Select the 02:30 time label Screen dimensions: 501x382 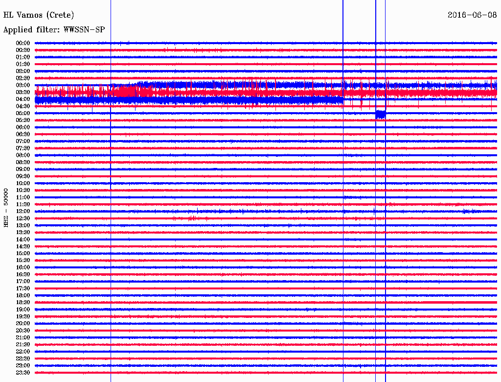23,78
